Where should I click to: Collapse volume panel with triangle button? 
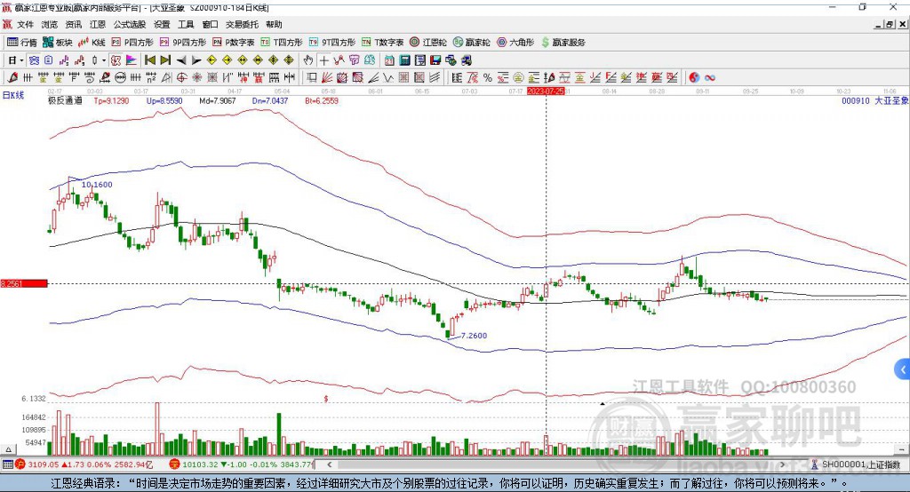coord(8,449)
